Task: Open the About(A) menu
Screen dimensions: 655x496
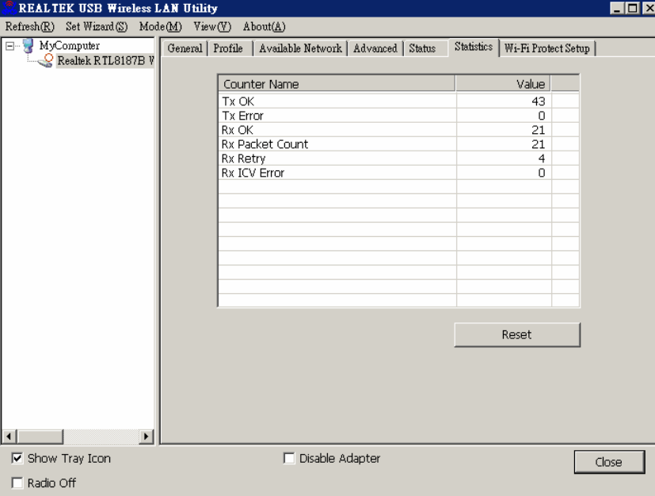Action: (264, 27)
